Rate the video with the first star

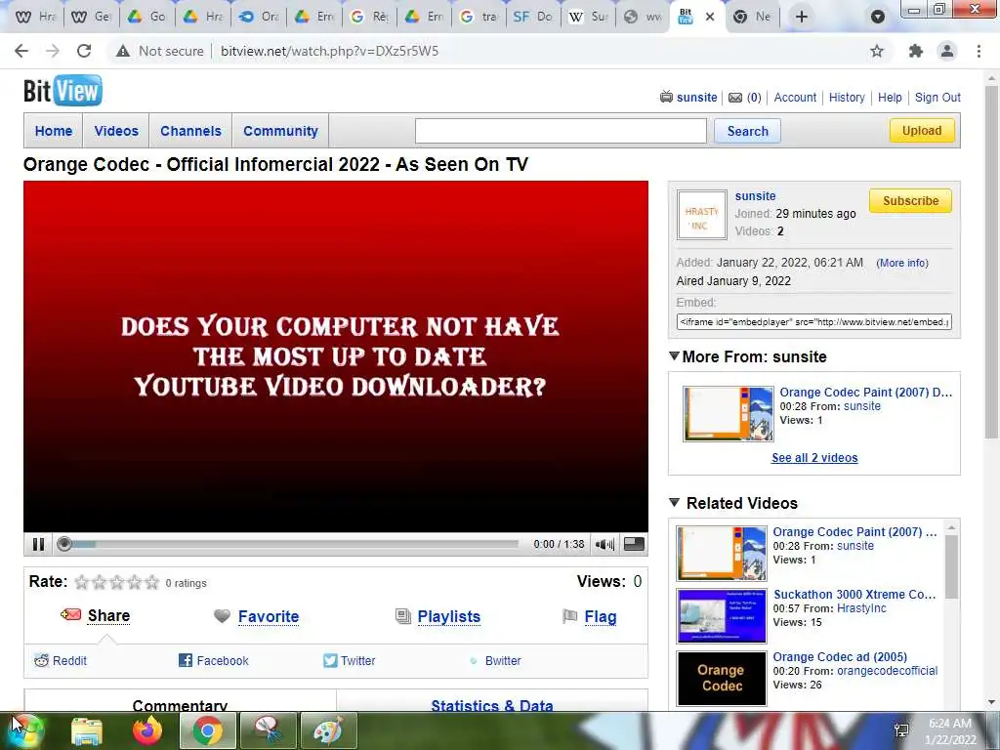tap(82, 582)
